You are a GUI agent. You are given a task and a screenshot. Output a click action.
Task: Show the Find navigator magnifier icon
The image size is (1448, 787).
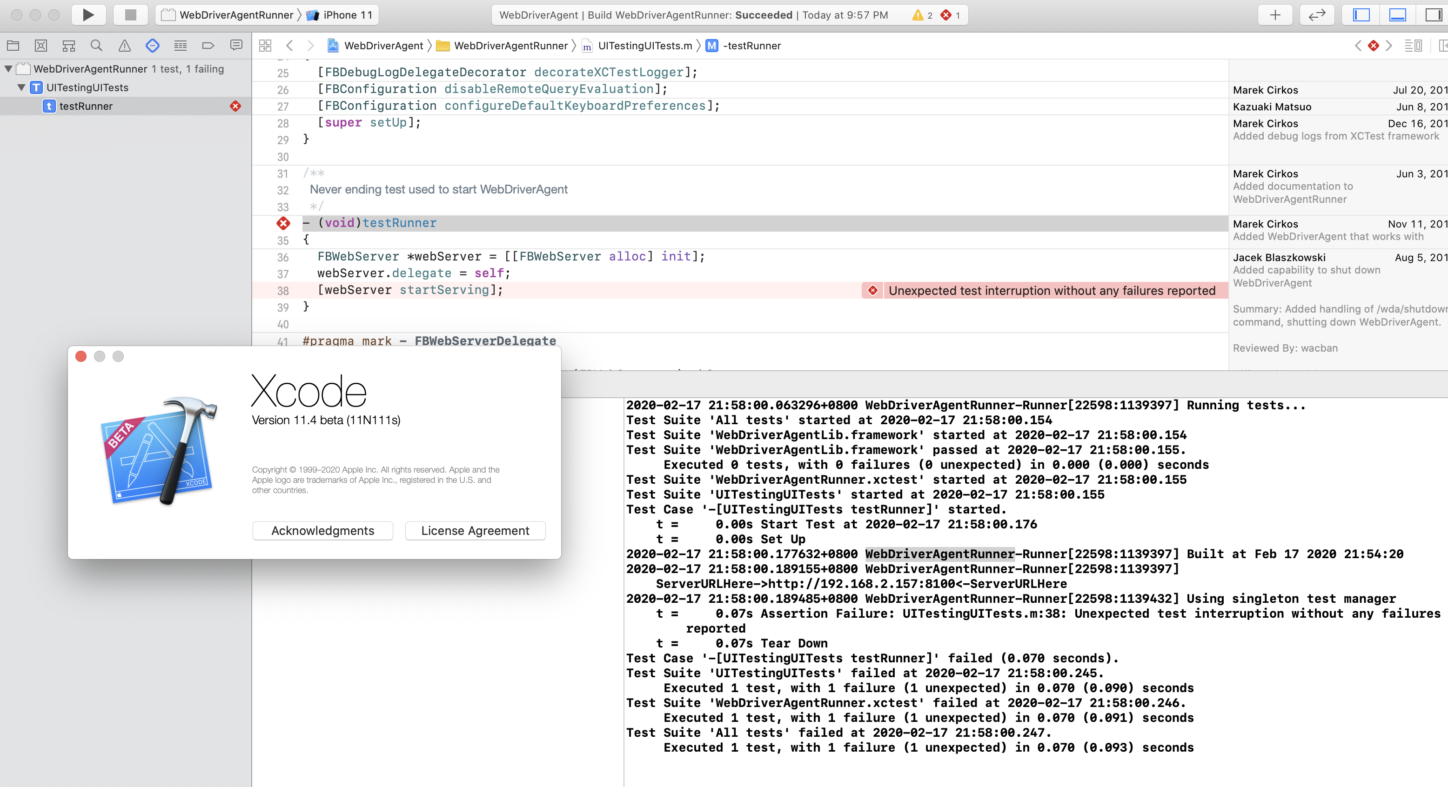pyautogui.click(x=97, y=46)
